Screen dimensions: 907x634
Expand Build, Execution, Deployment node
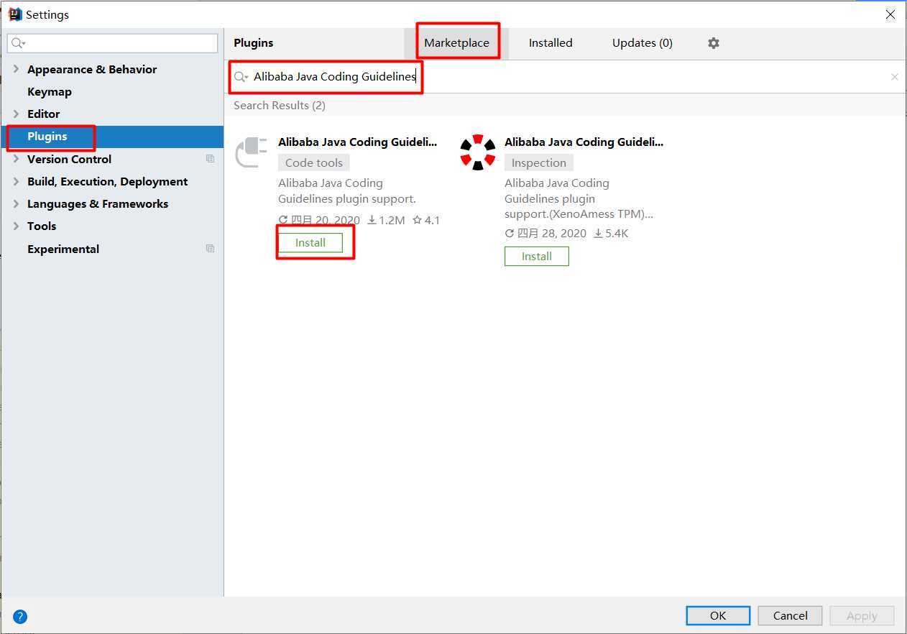(x=16, y=181)
